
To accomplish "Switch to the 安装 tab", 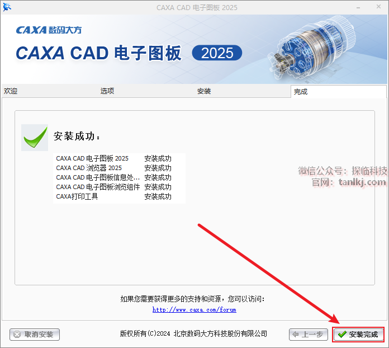I will click(x=204, y=91).
